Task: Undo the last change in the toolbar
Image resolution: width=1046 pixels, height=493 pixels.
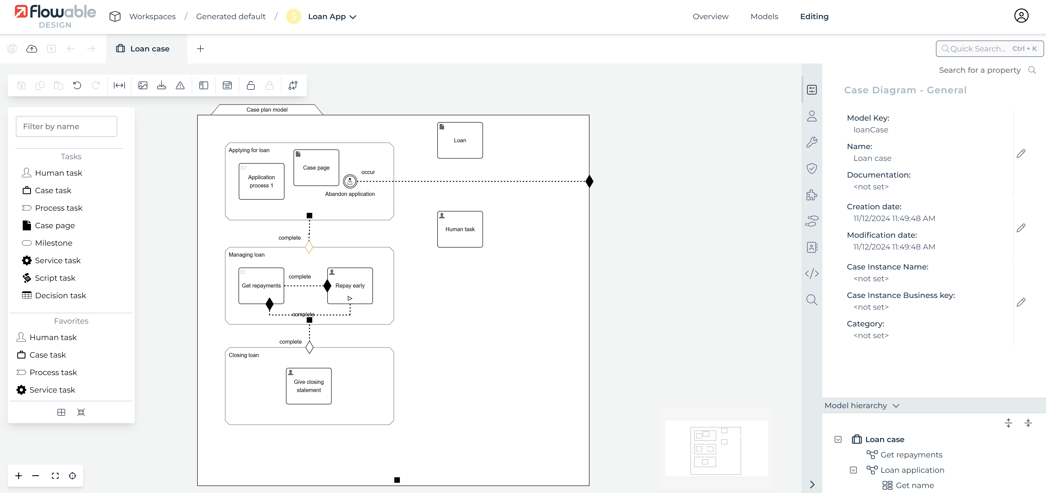Action: (77, 85)
